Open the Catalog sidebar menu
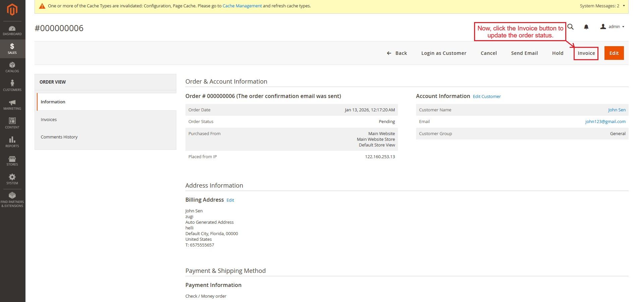 click(x=12, y=67)
